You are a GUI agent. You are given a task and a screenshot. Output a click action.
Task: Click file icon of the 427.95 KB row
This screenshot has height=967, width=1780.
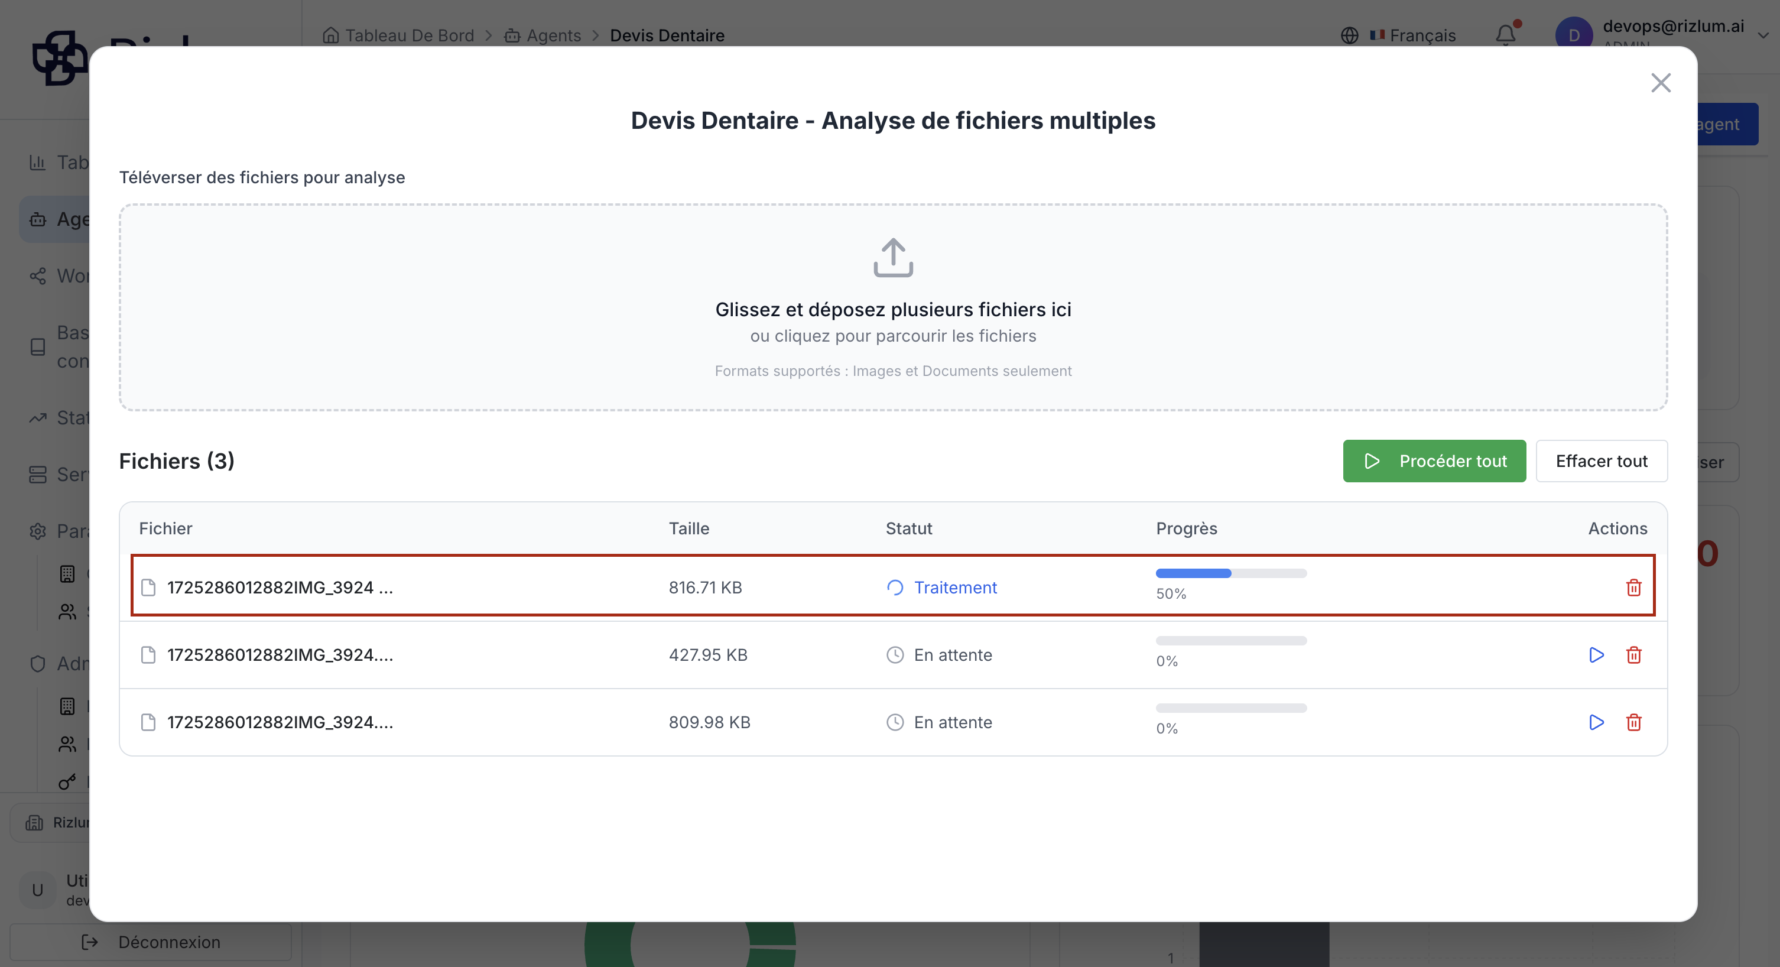(148, 654)
